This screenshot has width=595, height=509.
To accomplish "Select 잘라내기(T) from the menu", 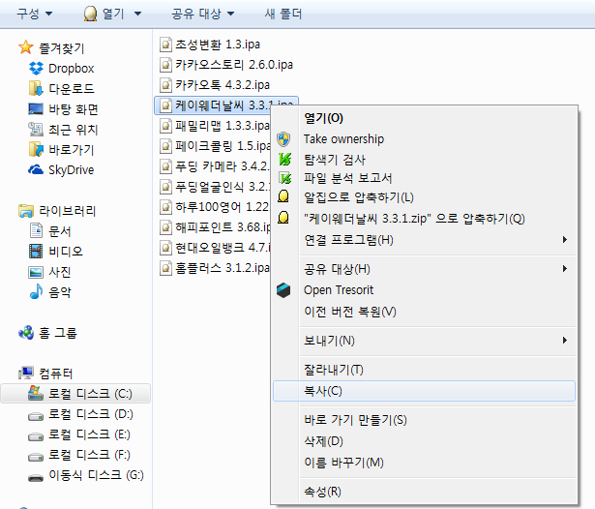I will [424, 370].
